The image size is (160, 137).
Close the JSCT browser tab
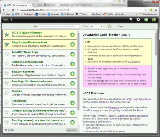30,5
